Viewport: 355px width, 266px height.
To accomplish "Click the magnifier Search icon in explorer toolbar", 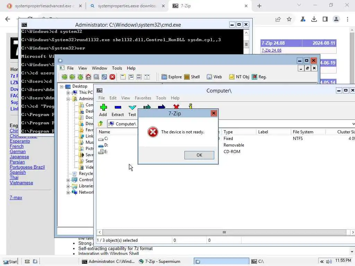I will (96, 77).
